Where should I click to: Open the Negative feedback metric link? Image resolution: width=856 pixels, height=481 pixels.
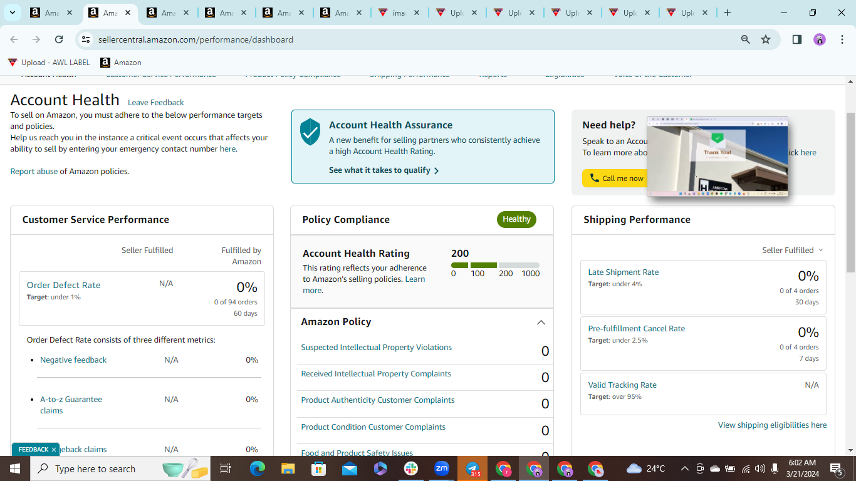coord(73,359)
